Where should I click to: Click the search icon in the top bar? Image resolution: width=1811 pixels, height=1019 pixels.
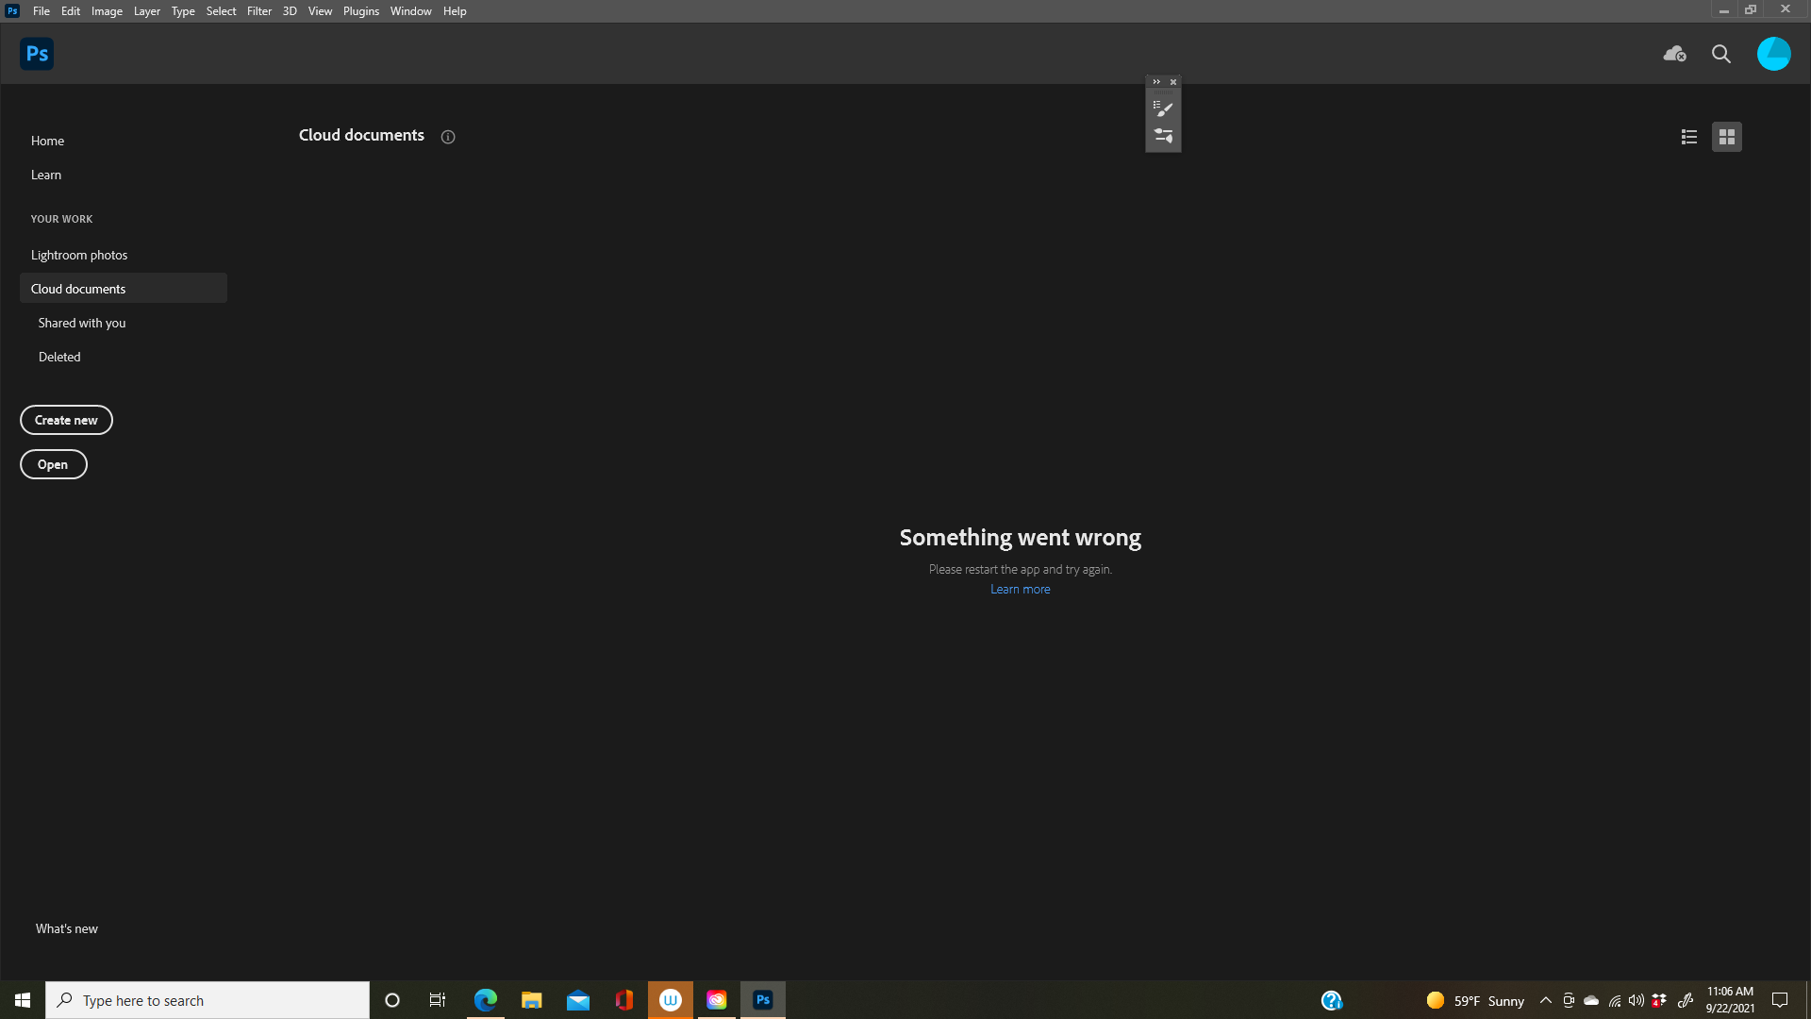(x=1721, y=52)
